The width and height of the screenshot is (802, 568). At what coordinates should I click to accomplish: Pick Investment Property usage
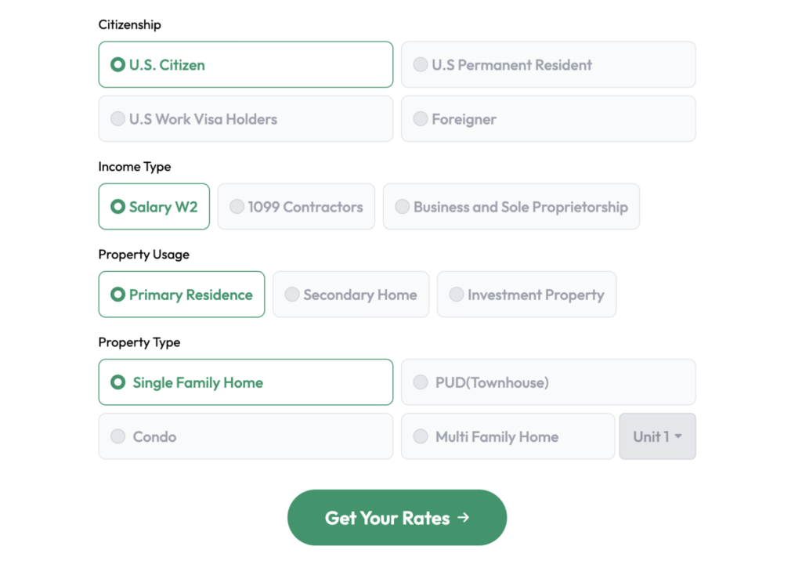coord(526,294)
